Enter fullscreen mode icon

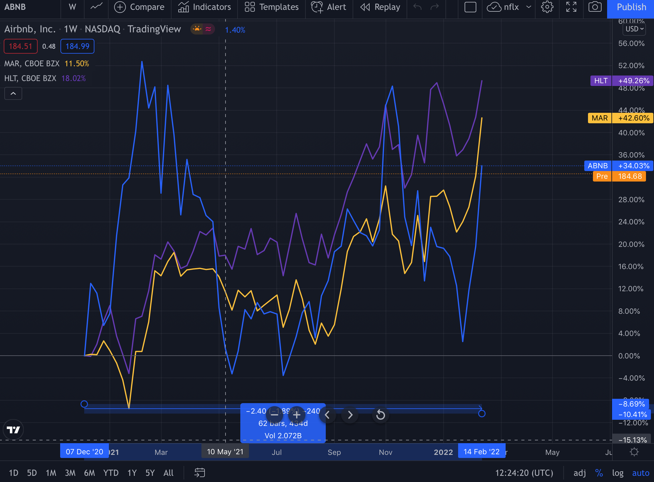pos(571,7)
